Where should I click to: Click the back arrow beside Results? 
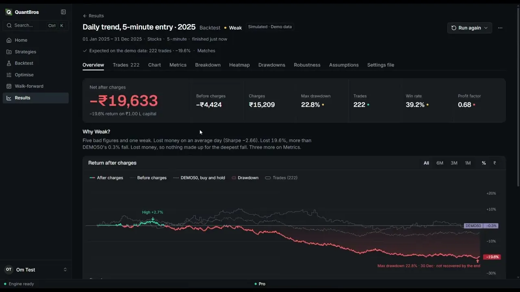(x=85, y=16)
